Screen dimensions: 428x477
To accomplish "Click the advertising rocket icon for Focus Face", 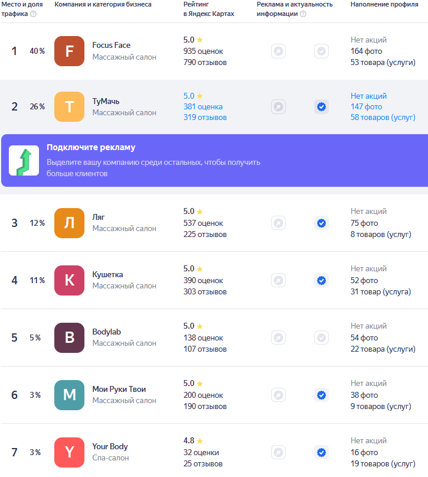I will coord(278,51).
